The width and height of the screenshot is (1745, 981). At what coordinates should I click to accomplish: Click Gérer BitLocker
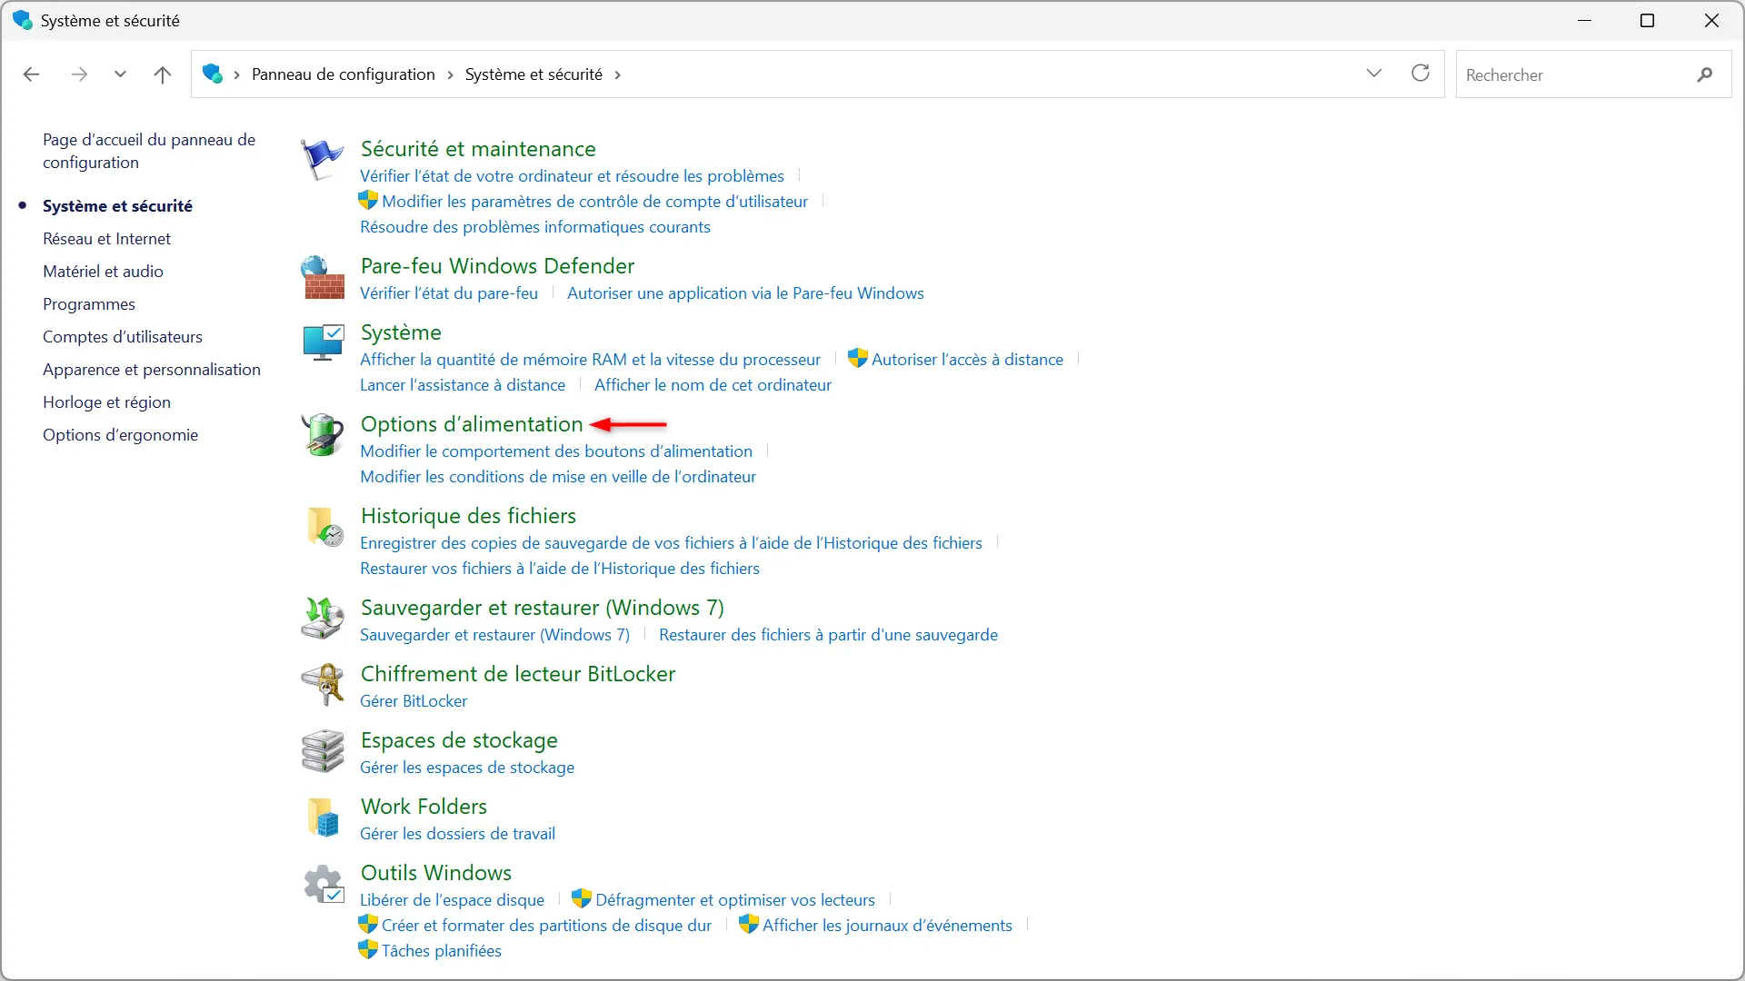tap(414, 701)
